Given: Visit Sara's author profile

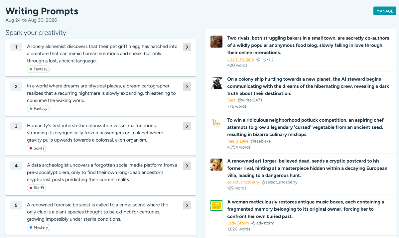Looking at the screenshot, I should [231, 100].
